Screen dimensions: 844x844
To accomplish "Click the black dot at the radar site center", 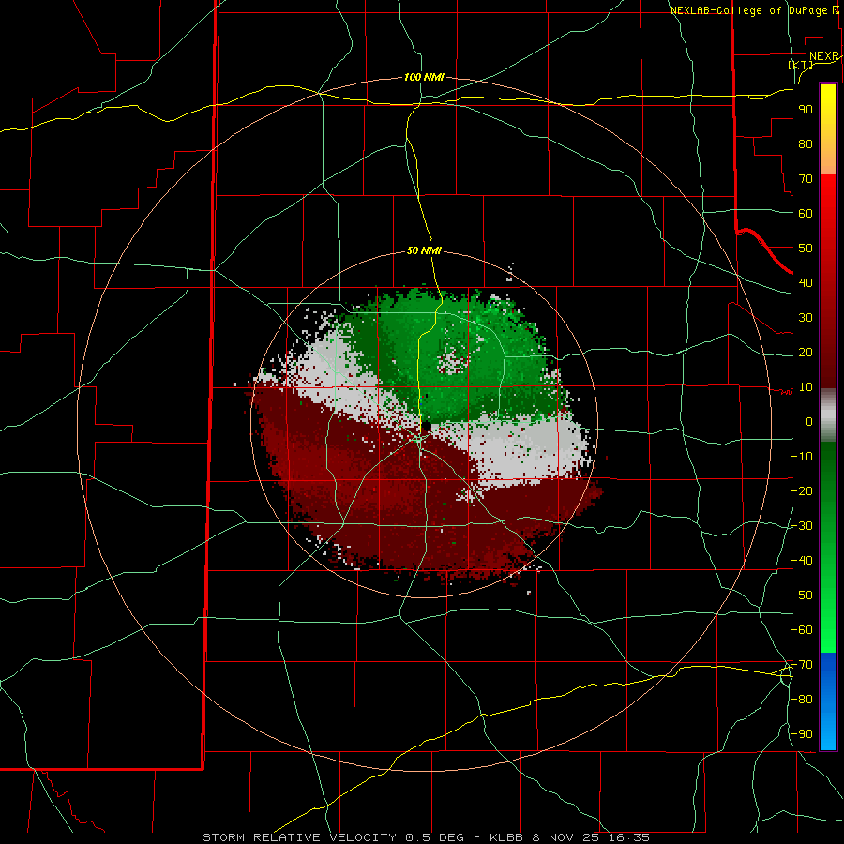I will [425, 427].
